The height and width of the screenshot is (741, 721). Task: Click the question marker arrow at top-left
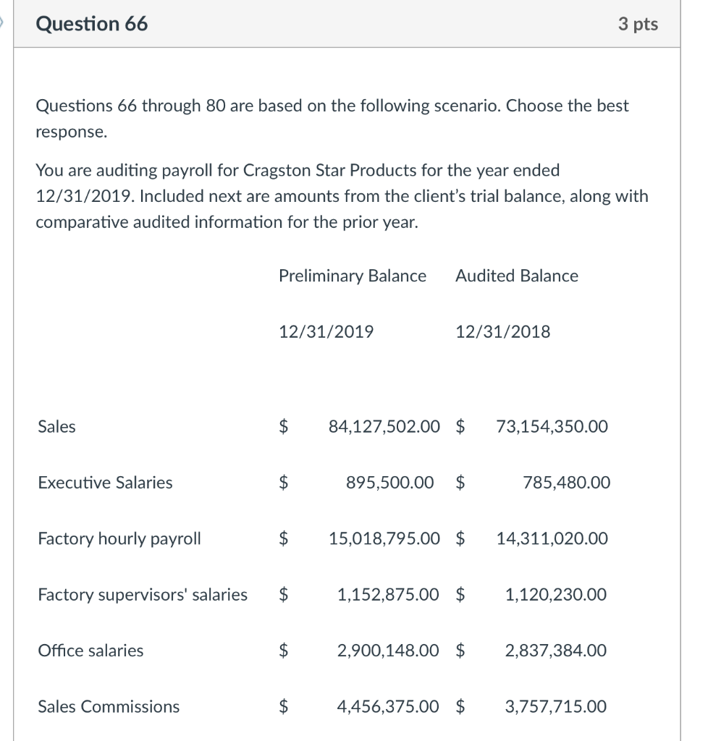tap(4, 24)
